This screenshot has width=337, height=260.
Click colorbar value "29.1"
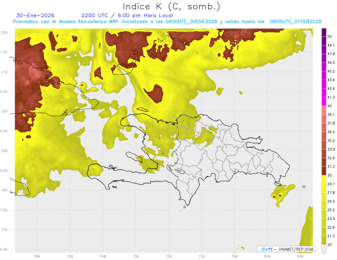point(331,184)
